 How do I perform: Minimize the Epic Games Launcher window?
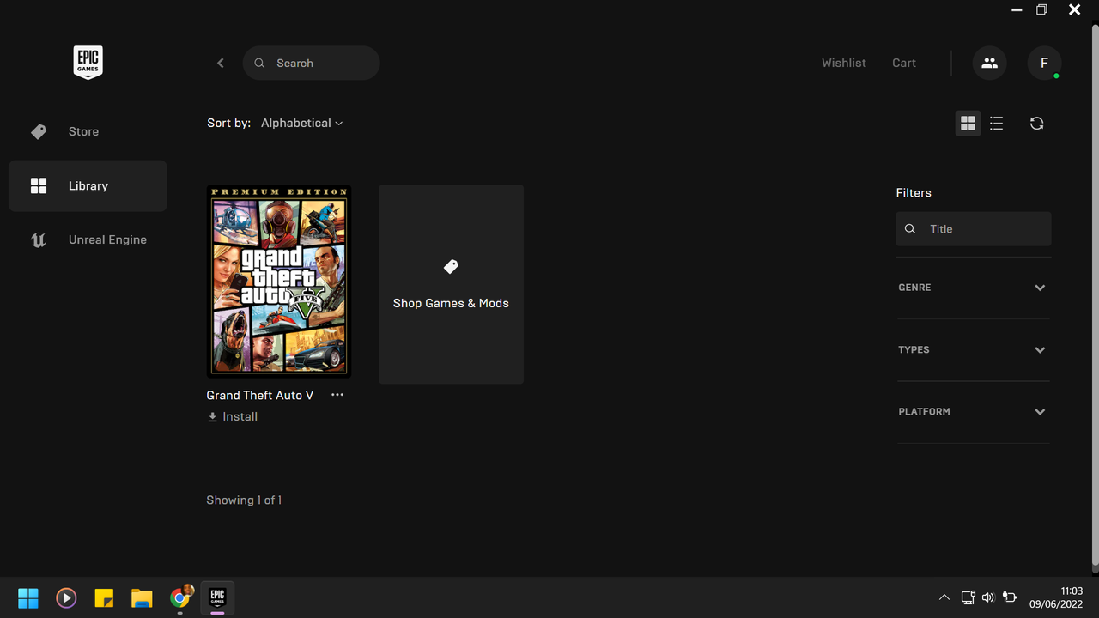point(1017,10)
